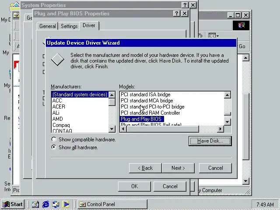Viewport: 280px width, 210px height.
Task: Select '(Standard system devices)' manufacturer
Action: [x=80, y=94]
